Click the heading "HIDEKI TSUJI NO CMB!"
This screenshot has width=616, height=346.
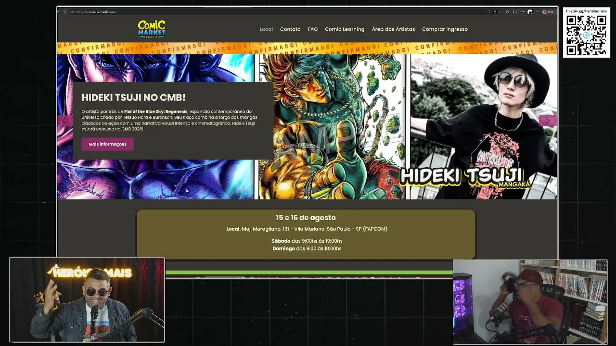click(133, 98)
